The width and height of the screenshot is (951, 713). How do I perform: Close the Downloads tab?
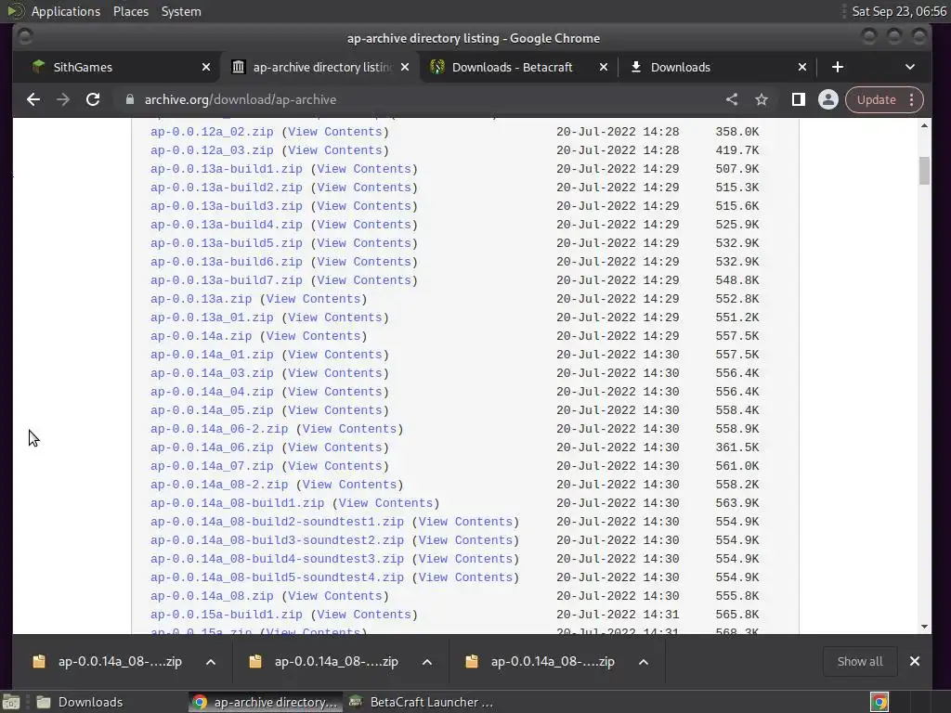(802, 67)
